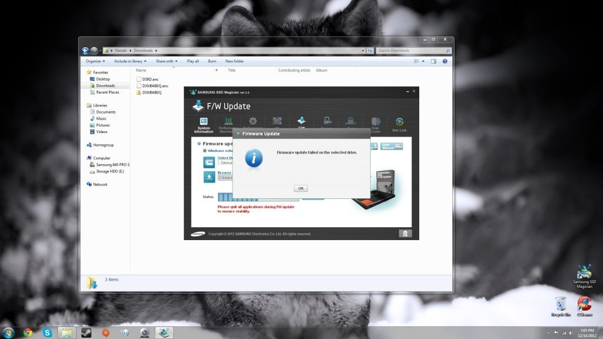Open Performance Benchmark in SSD Magician
The height and width of the screenshot is (339, 603).
point(227,125)
